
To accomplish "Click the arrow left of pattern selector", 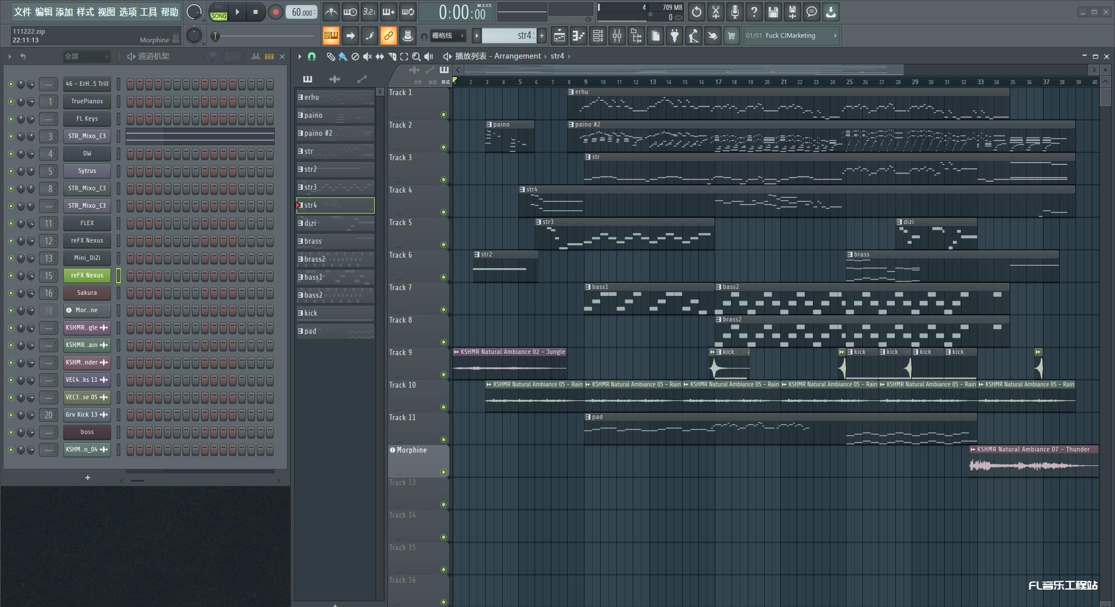I will [476, 36].
